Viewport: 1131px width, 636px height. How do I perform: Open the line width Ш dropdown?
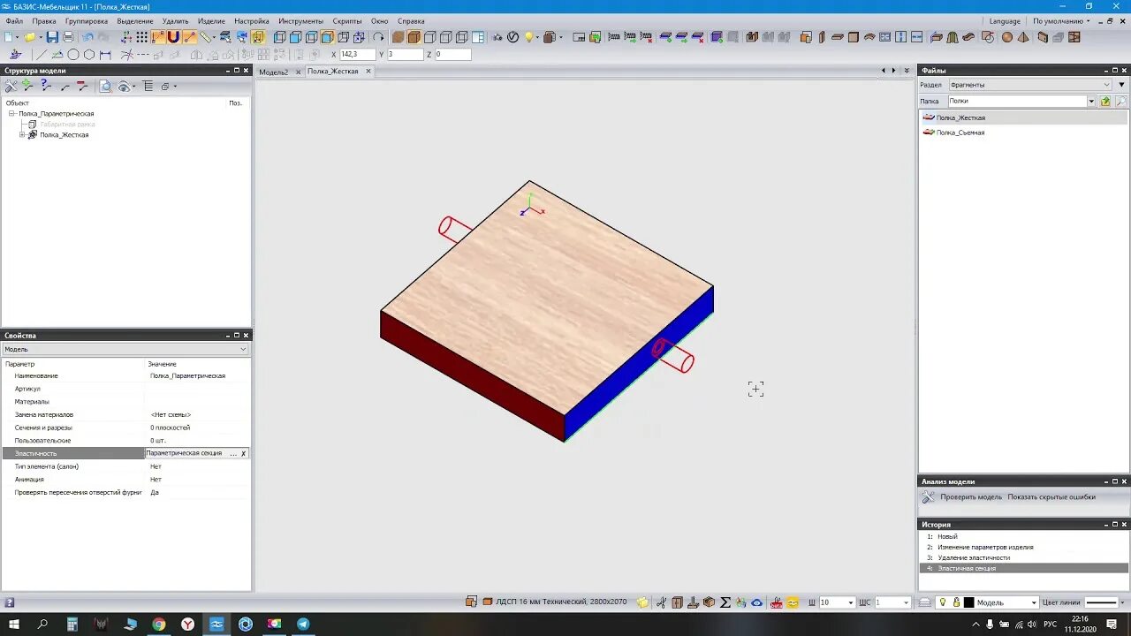[x=852, y=602]
